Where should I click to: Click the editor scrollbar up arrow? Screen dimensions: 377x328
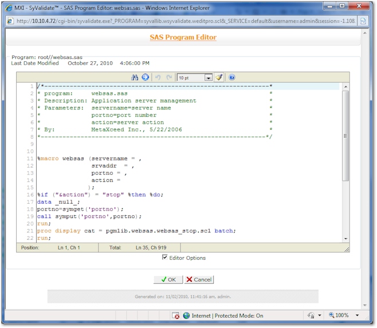click(x=345, y=86)
